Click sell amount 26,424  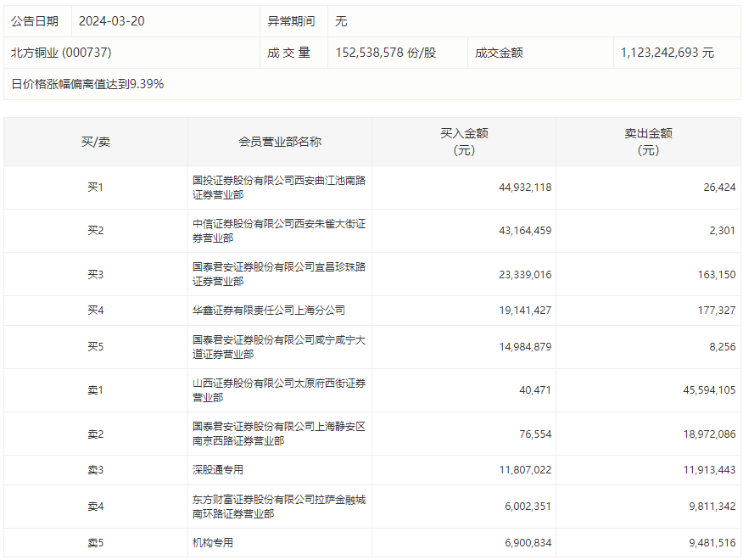click(719, 188)
